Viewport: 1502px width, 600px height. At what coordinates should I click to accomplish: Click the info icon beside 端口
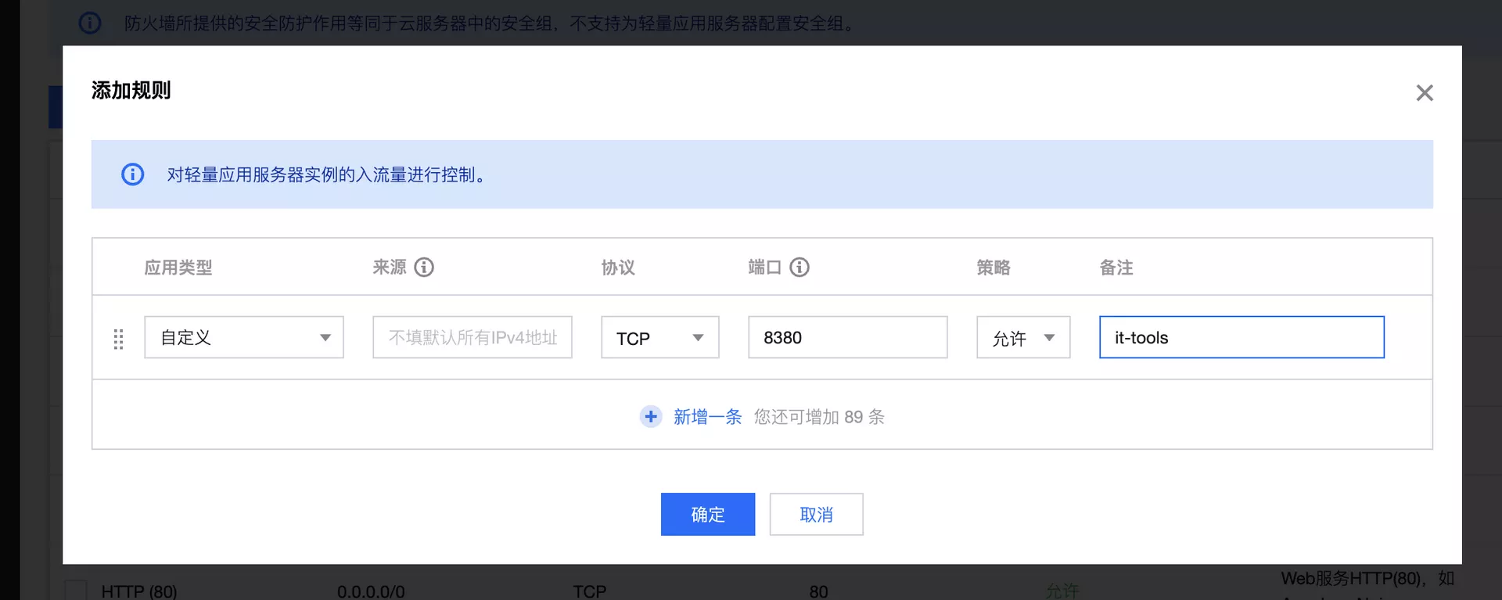tap(800, 268)
